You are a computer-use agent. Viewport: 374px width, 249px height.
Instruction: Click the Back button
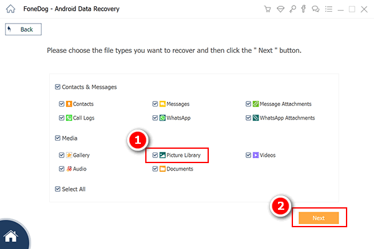click(x=23, y=29)
